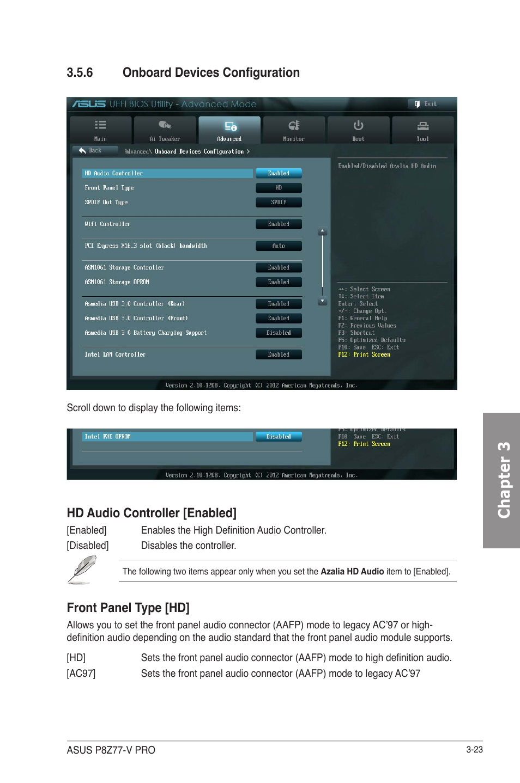Click the ASUS logo
The height and width of the screenshot is (783, 520).
coord(89,104)
